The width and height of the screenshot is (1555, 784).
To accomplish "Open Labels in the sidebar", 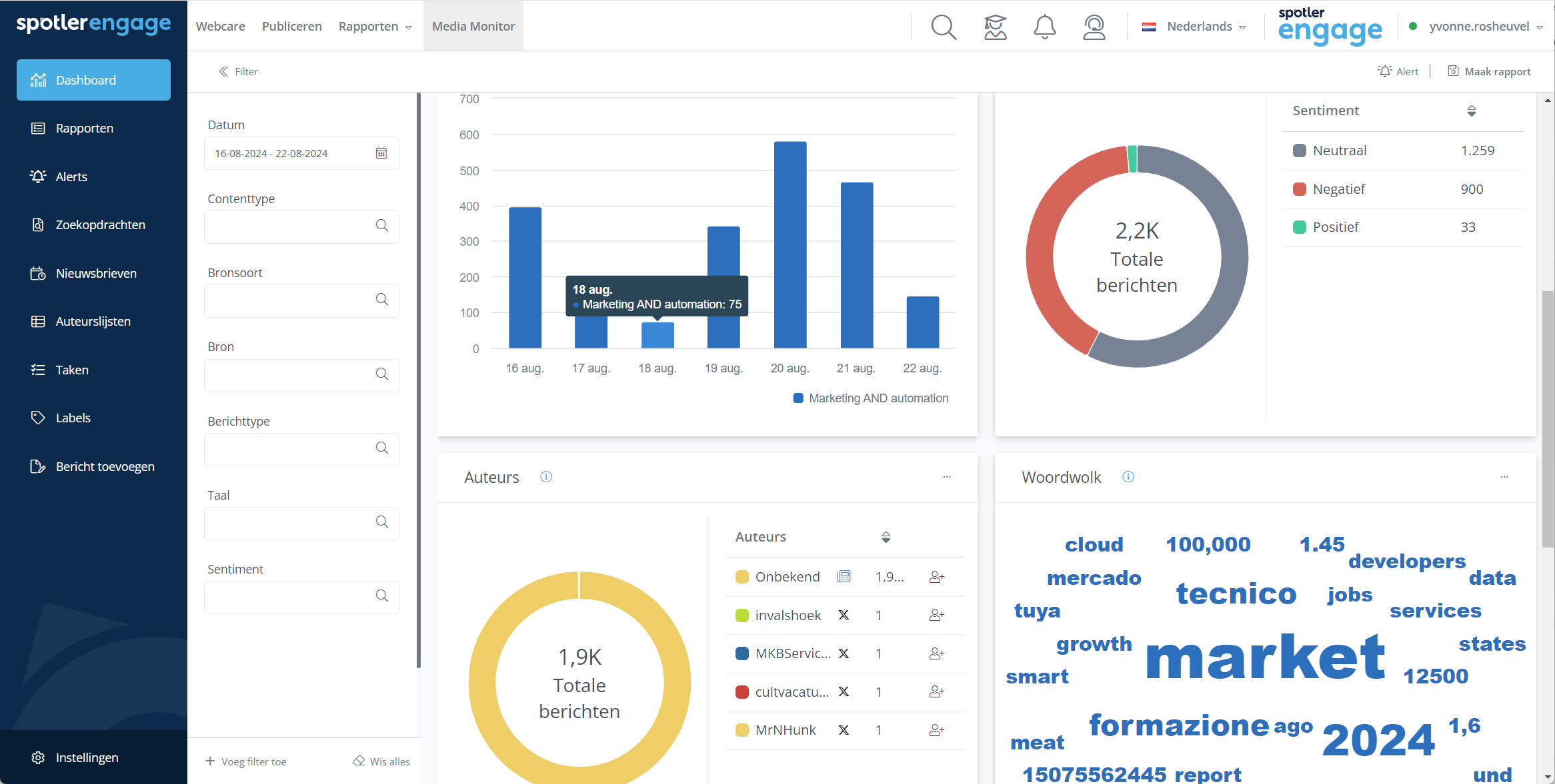I will point(73,418).
